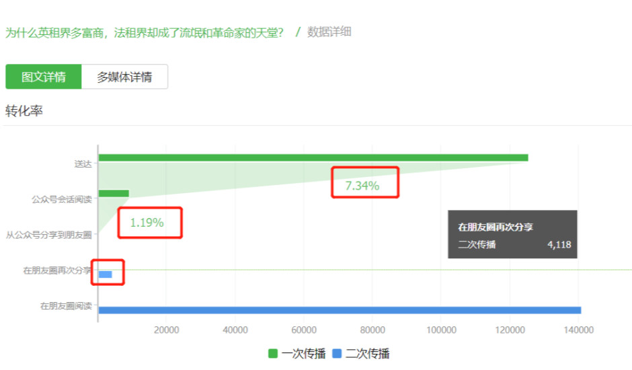The width and height of the screenshot is (632, 370).
Task: Click the 在朋友圈再次分享 blue bar
Action: tap(105, 274)
